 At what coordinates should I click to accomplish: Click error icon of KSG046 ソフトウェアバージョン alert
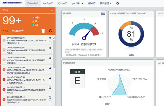pyautogui.click(x=4, y=40)
